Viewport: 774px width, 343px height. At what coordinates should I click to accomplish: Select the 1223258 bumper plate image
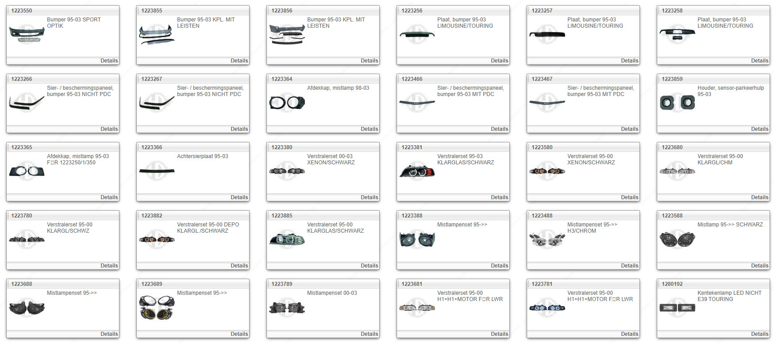point(677,34)
